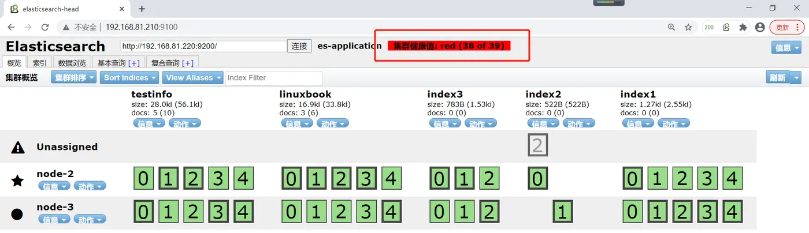
Task: Go back in browser history
Action: coord(11,27)
